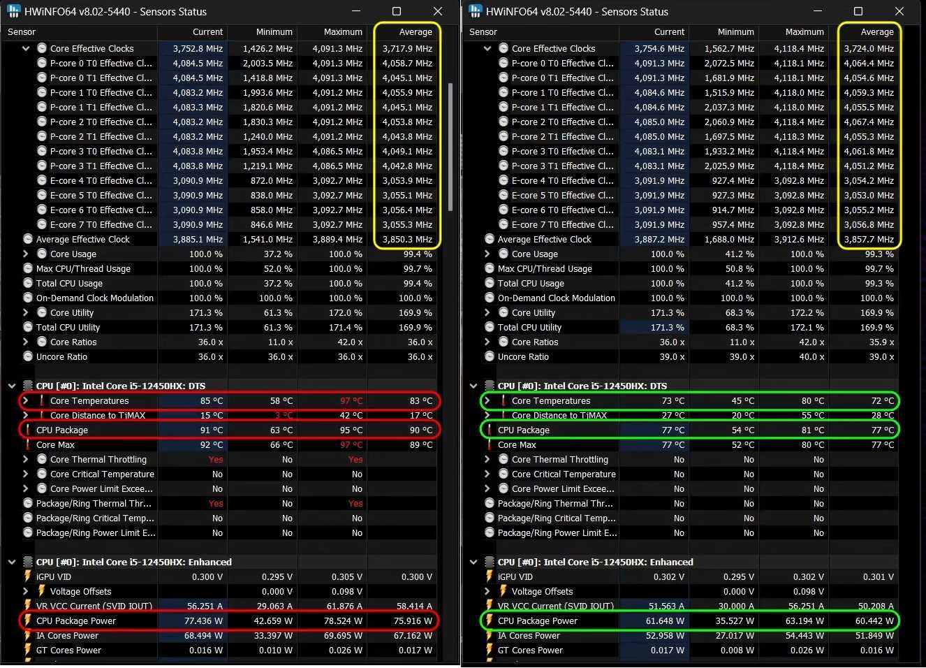Click chip icon of CPU Enhanced section, right window
Viewport: 926px width, 668px height.
click(490, 562)
